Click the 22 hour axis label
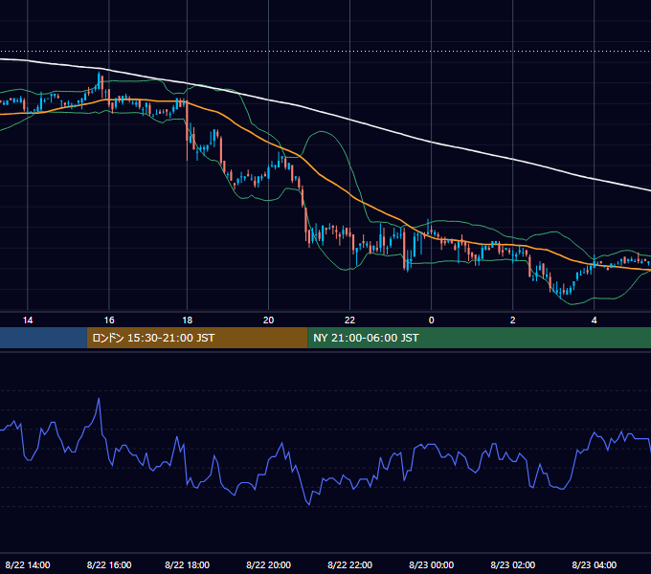This screenshot has width=651, height=574. click(x=350, y=320)
